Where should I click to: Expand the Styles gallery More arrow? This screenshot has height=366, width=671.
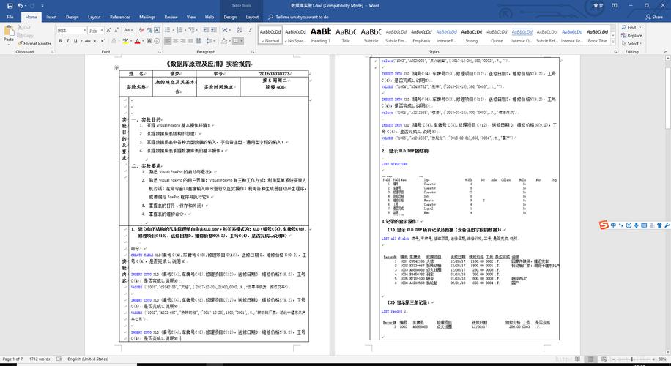point(613,41)
